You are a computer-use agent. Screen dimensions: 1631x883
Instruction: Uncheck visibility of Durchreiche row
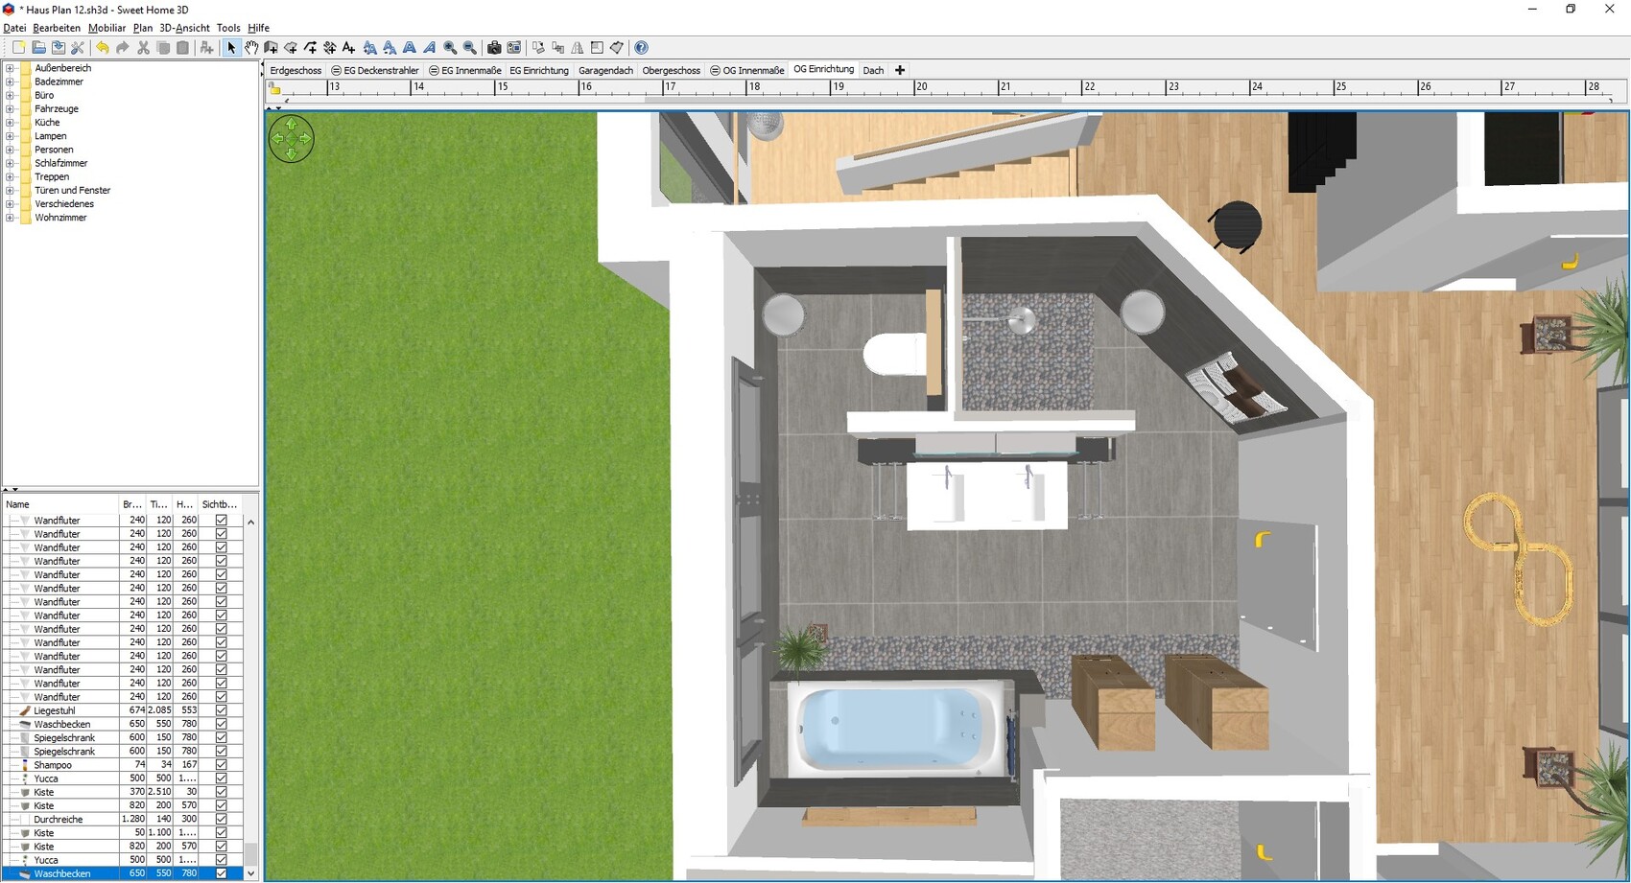(222, 820)
